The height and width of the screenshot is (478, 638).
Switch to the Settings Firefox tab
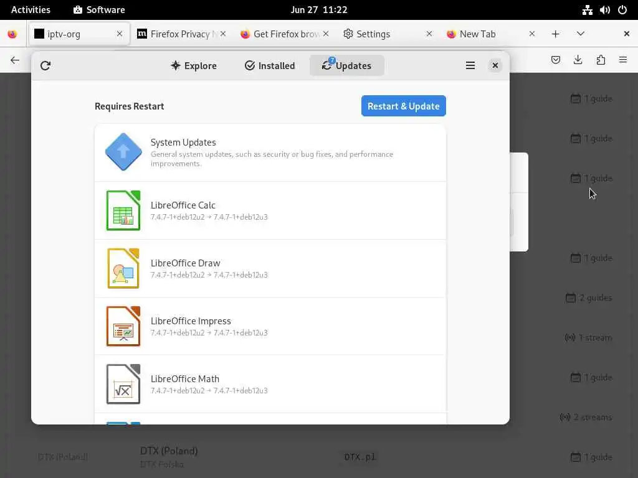(387, 34)
